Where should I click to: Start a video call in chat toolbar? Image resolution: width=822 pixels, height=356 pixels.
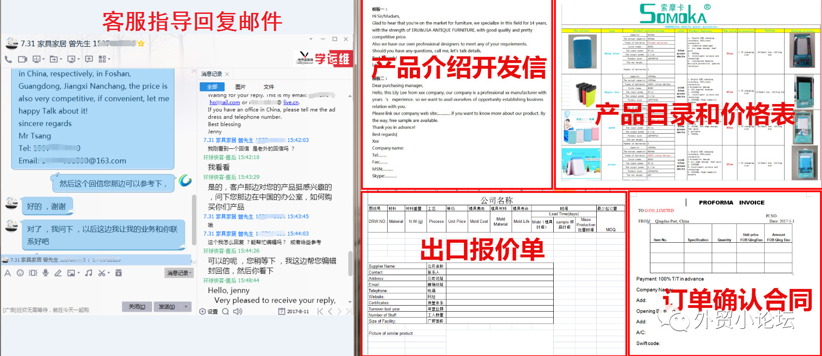(23, 59)
